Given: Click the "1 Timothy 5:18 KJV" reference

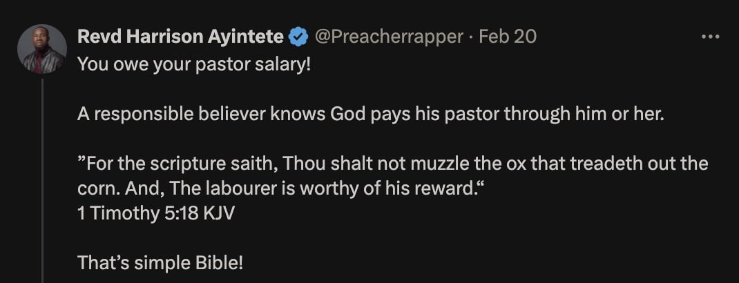Looking at the screenshot, I should point(156,213).
